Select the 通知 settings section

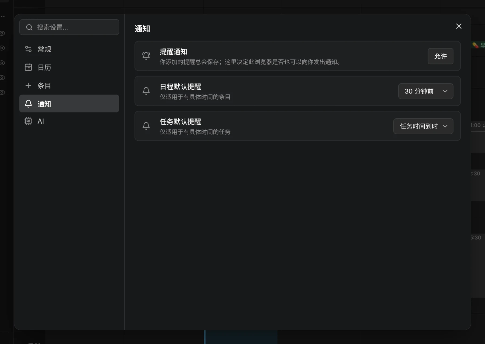point(69,104)
